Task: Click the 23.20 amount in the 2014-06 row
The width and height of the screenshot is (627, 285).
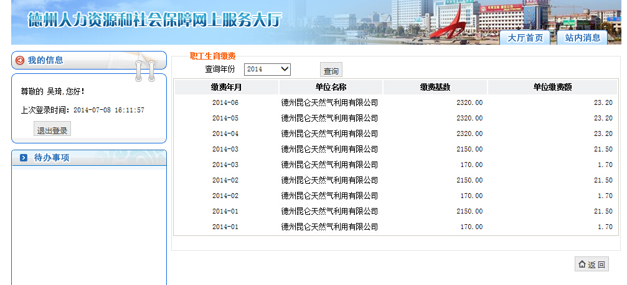Action: tap(603, 102)
